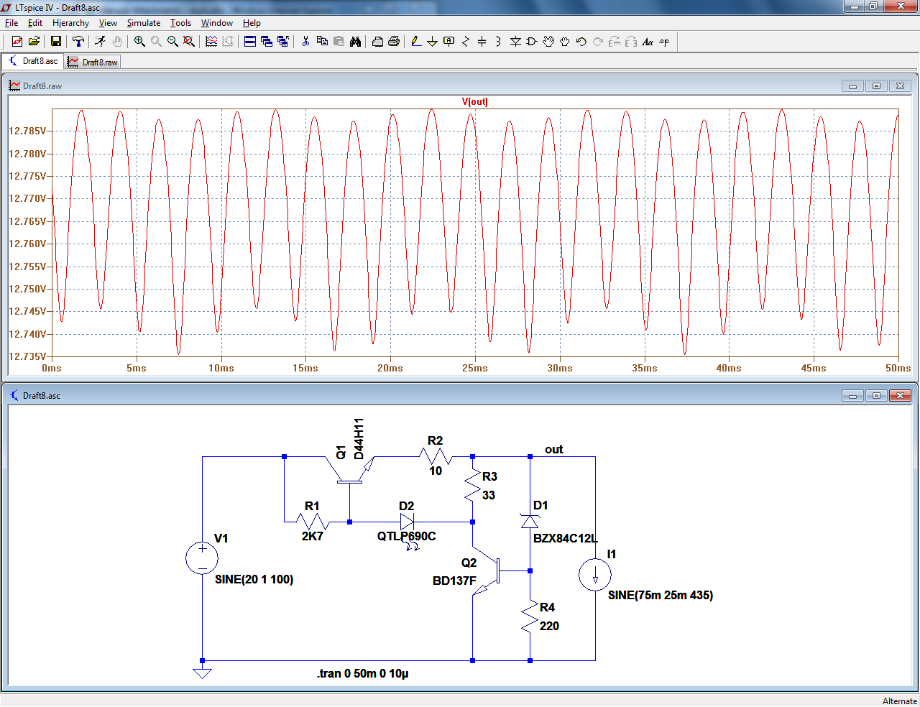The height and width of the screenshot is (707, 920).
Task: Open the Edit menu
Action: pyautogui.click(x=35, y=23)
